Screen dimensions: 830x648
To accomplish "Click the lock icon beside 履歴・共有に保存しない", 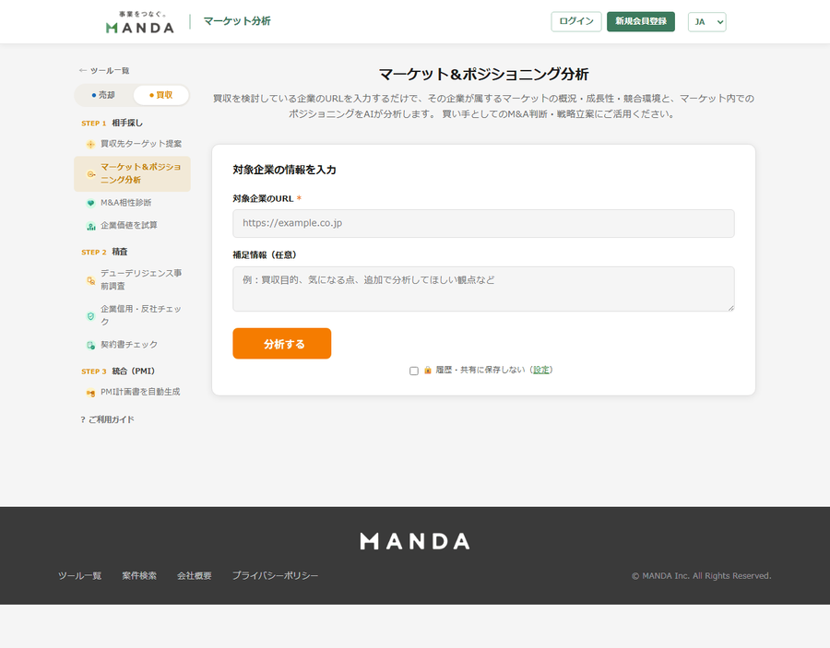I will click(x=428, y=371).
